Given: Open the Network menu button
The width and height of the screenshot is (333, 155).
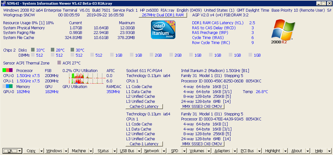Looking at the screenshot, I should [152, 151].
